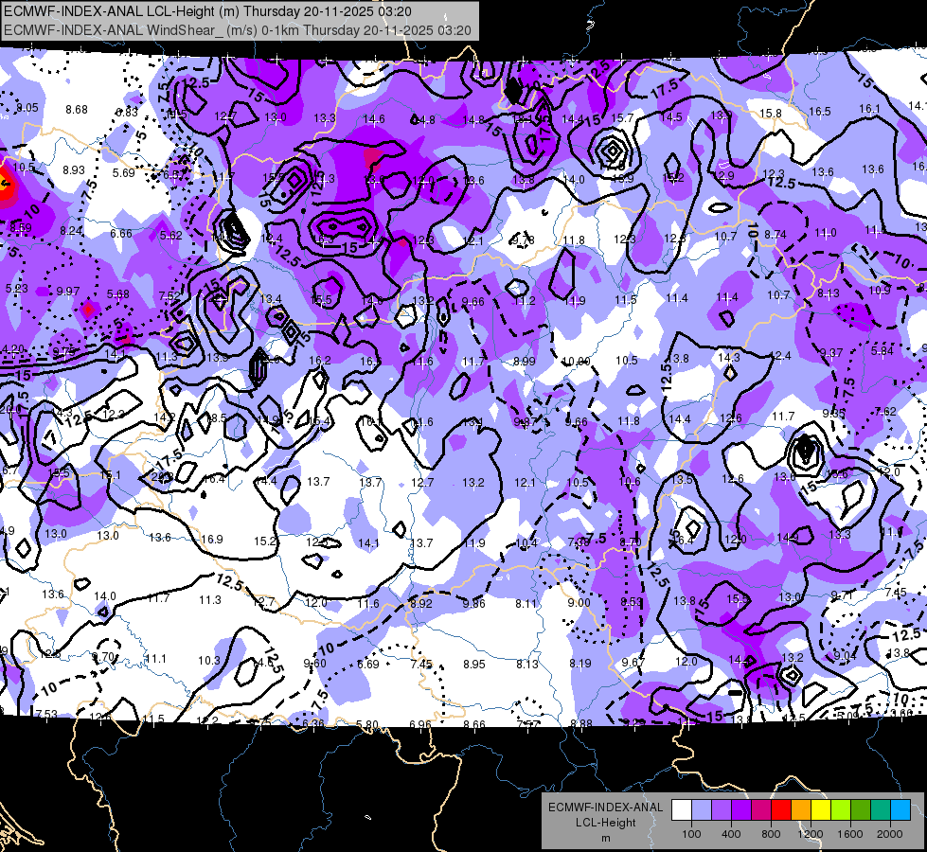Click the wind shear value 16.9
The image size is (927, 852).
[212, 540]
